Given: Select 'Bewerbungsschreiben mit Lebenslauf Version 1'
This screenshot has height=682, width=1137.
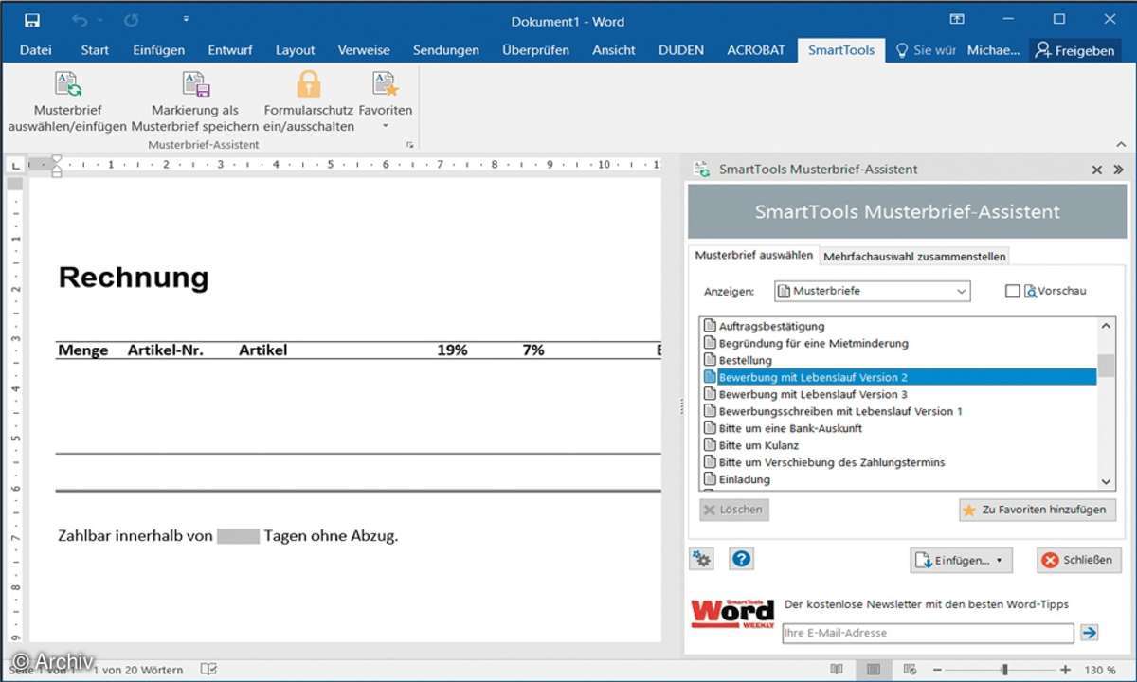Looking at the screenshot, I should point(840,411).
